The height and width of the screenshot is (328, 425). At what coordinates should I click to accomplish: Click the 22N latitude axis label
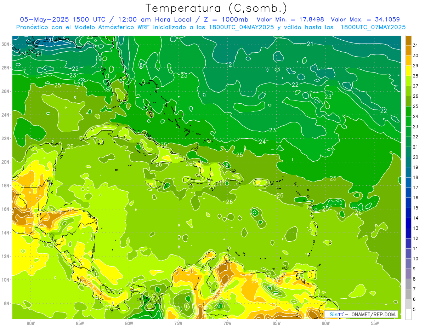point(6,138)
